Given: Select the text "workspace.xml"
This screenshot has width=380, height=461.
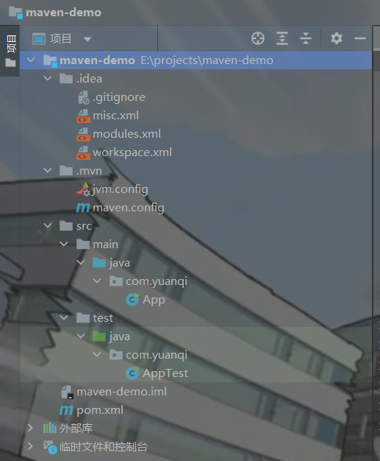Looking at the screenshot, I should click(x=132, y=152).
